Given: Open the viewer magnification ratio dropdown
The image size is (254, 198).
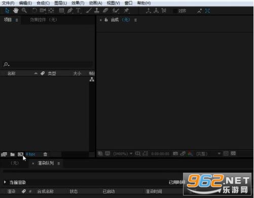Looking at the screenshot, I should pos(123,154).
